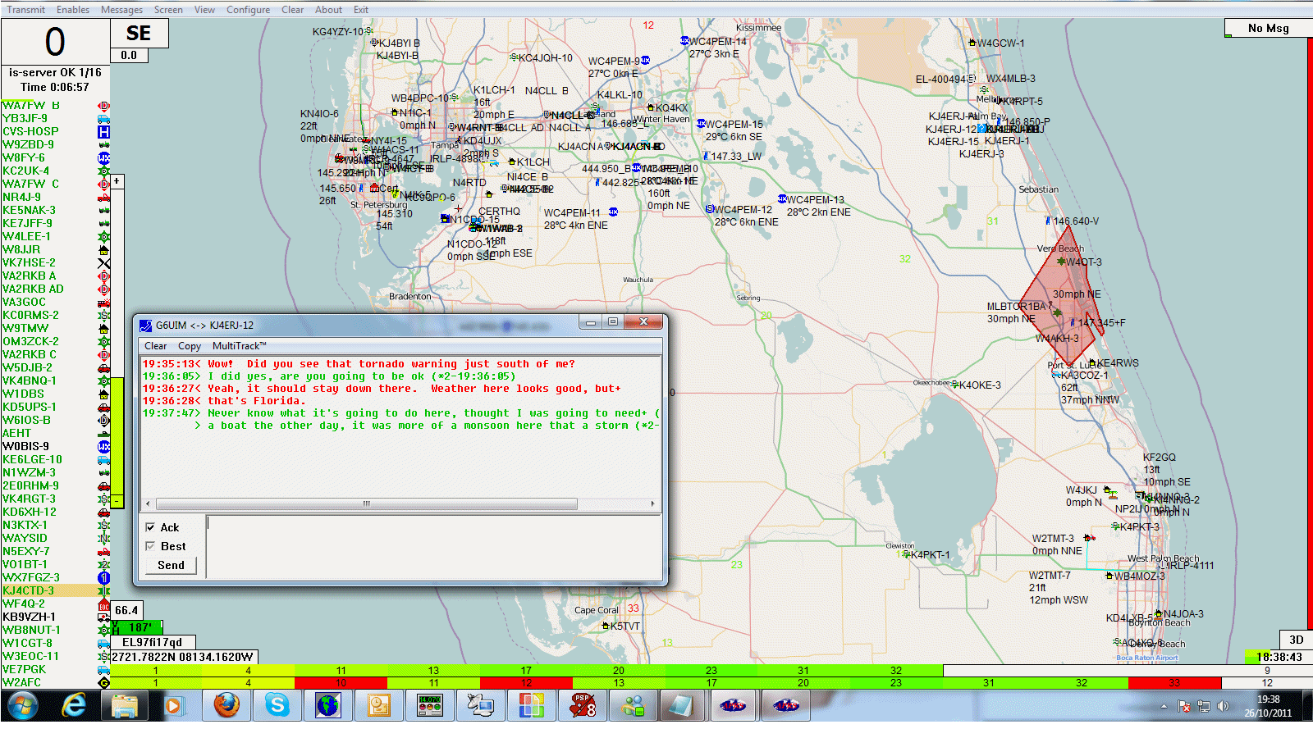
Task: Select the W2TMT-3 station symbol on map
Action: [x=1089, y=538]
